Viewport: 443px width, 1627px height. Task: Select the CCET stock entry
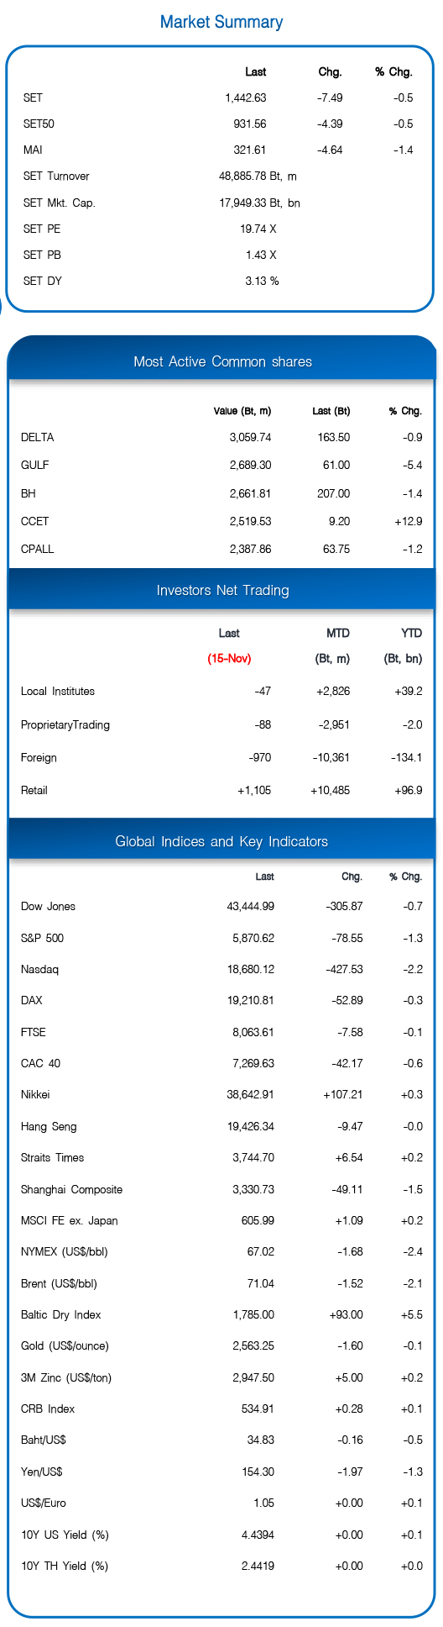coord(221,521)
